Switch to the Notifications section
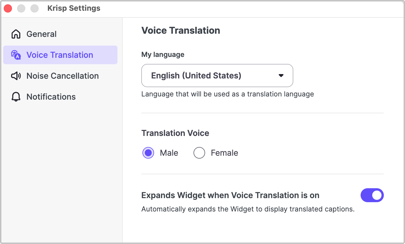Viewport: 405px width, 244px height. click(x=51, y=97)
